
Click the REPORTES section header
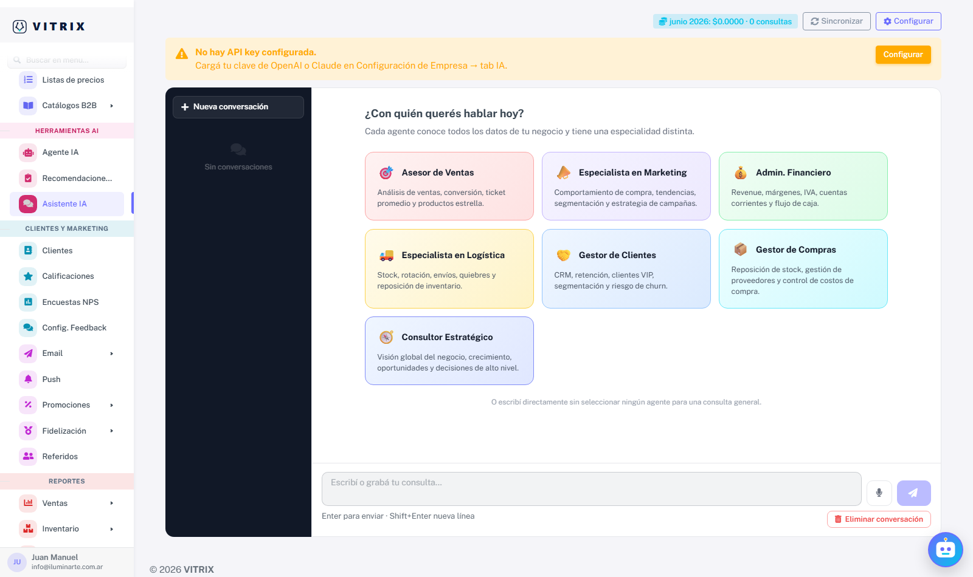(67, 481)
